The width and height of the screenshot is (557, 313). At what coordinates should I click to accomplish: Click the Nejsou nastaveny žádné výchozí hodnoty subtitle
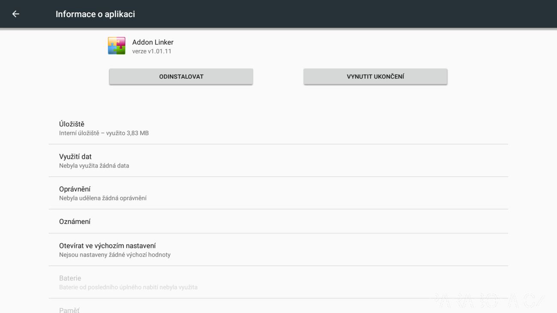point(115,255)
